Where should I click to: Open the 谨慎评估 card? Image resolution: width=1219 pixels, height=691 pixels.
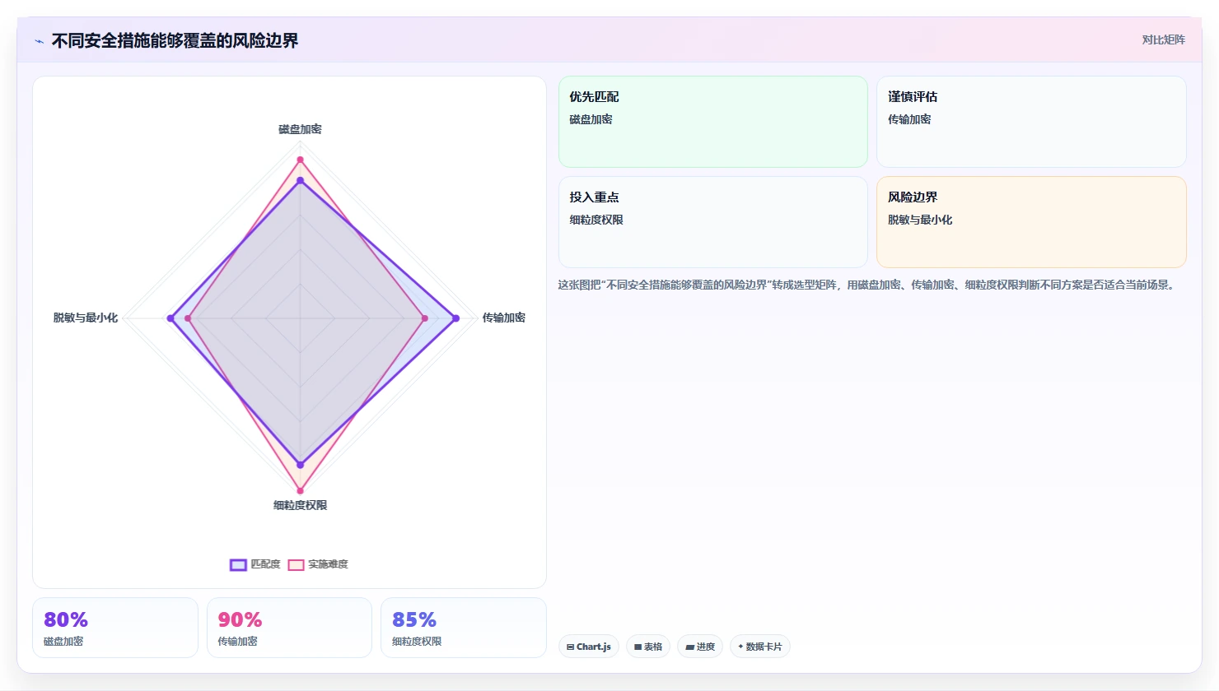(x=1031, y=122)
